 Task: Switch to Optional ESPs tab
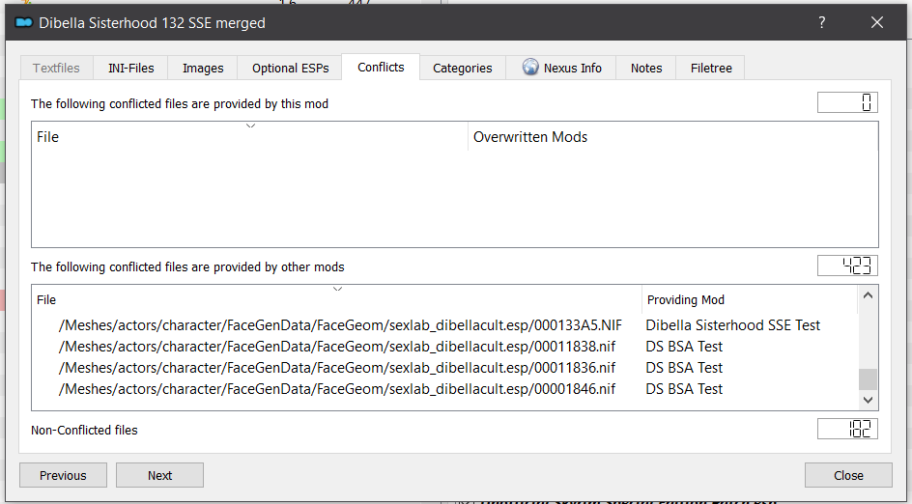pyautogui.click(x=290, y=68)
